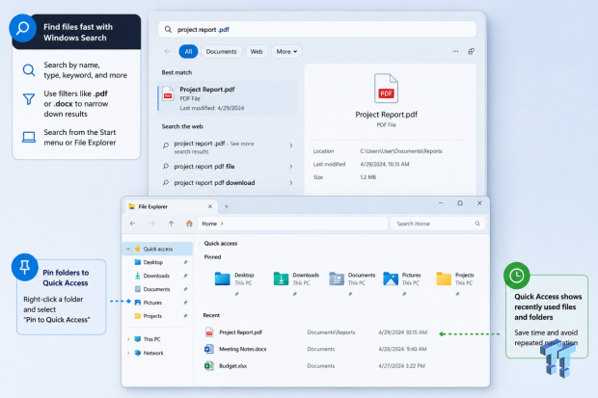598x398 pixels.
Task: Expand chevron for 'project report pdf download'
Action: (291, 183)
